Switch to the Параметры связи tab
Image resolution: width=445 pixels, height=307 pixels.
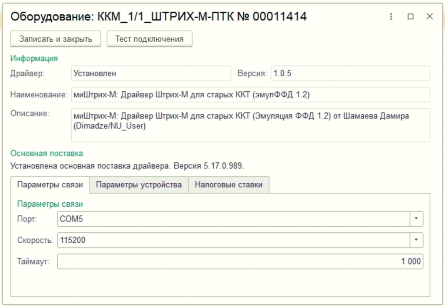click(x=50, y=185)
